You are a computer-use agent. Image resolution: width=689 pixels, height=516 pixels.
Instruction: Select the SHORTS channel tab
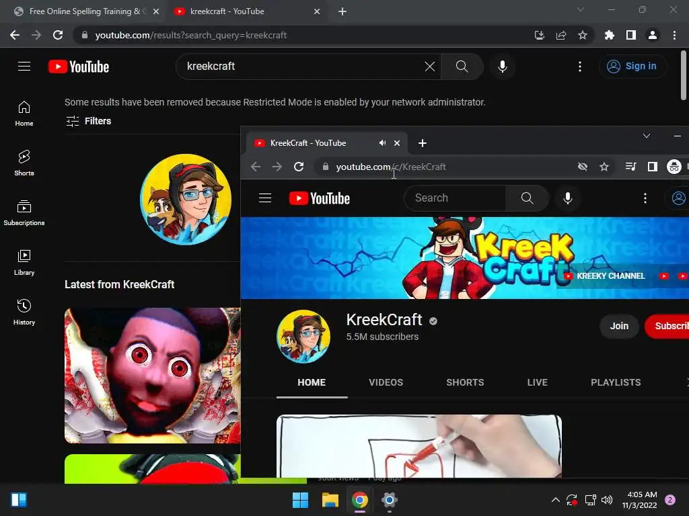tap(465, 382)
